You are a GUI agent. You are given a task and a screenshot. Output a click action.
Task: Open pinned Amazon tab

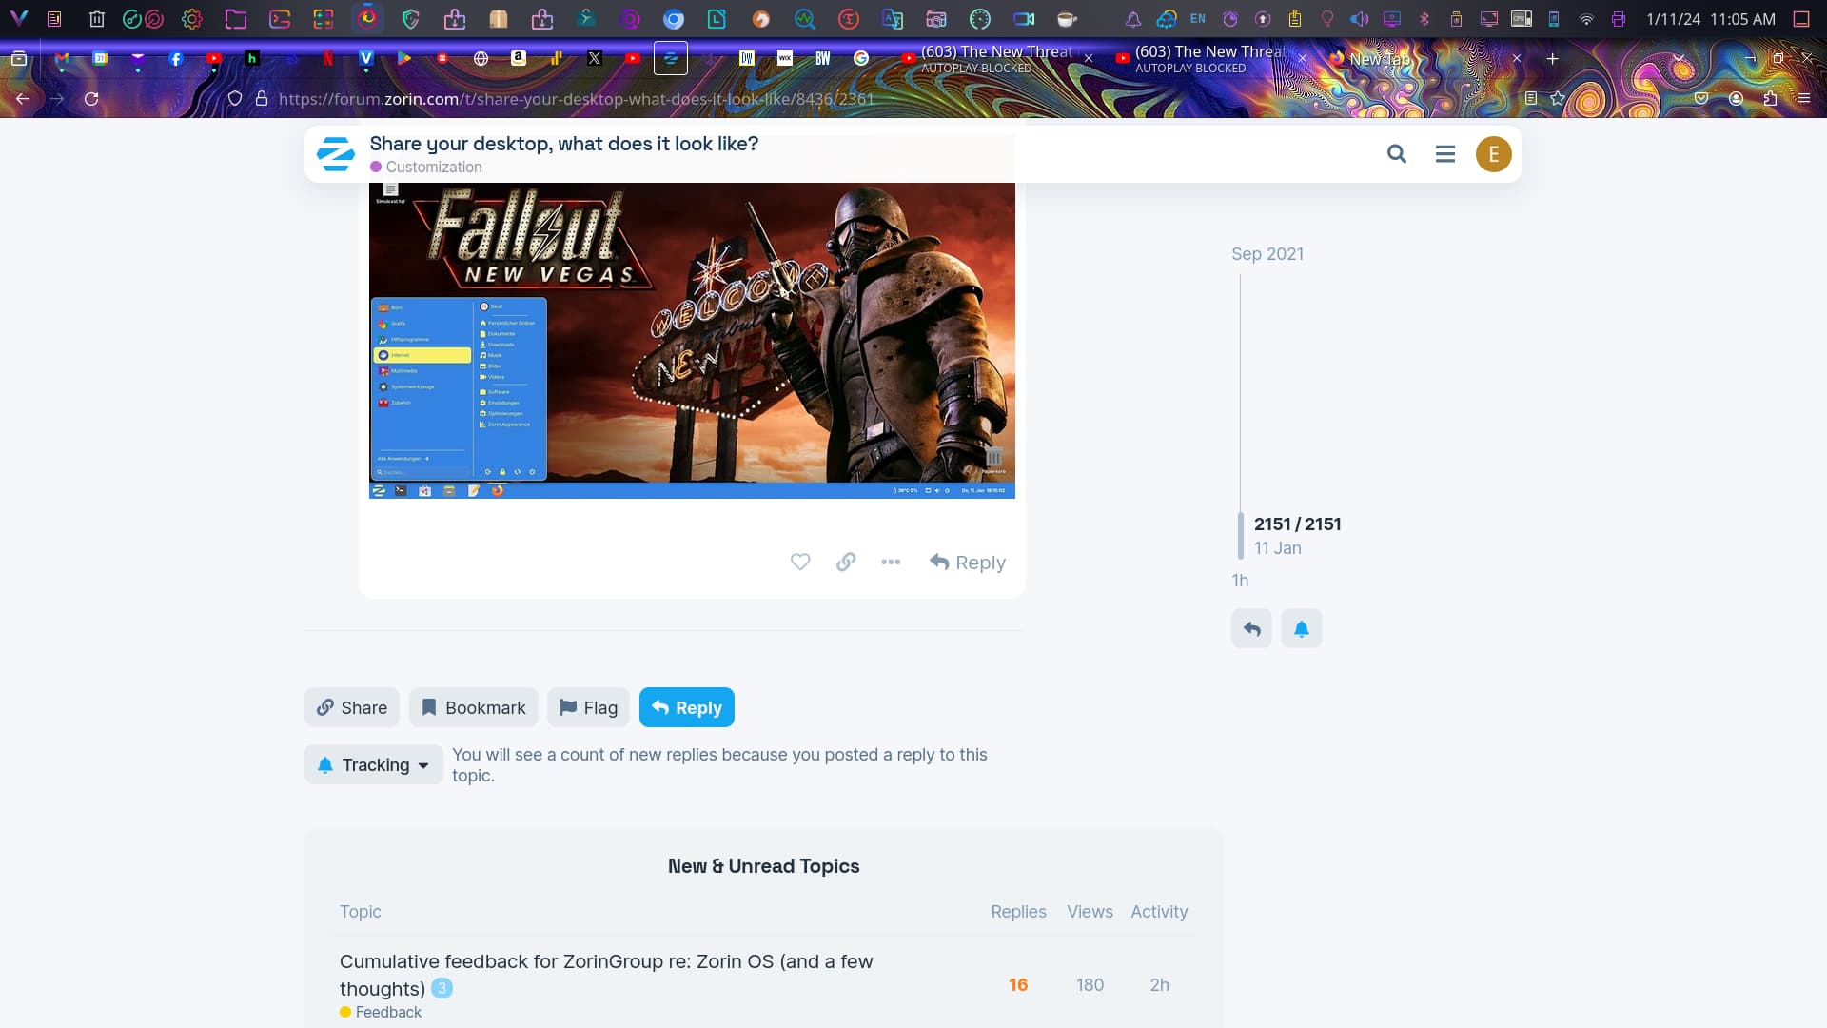click(x=519, y=59)
